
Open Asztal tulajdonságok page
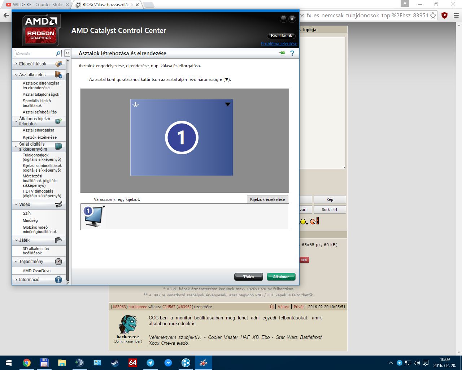41,94
